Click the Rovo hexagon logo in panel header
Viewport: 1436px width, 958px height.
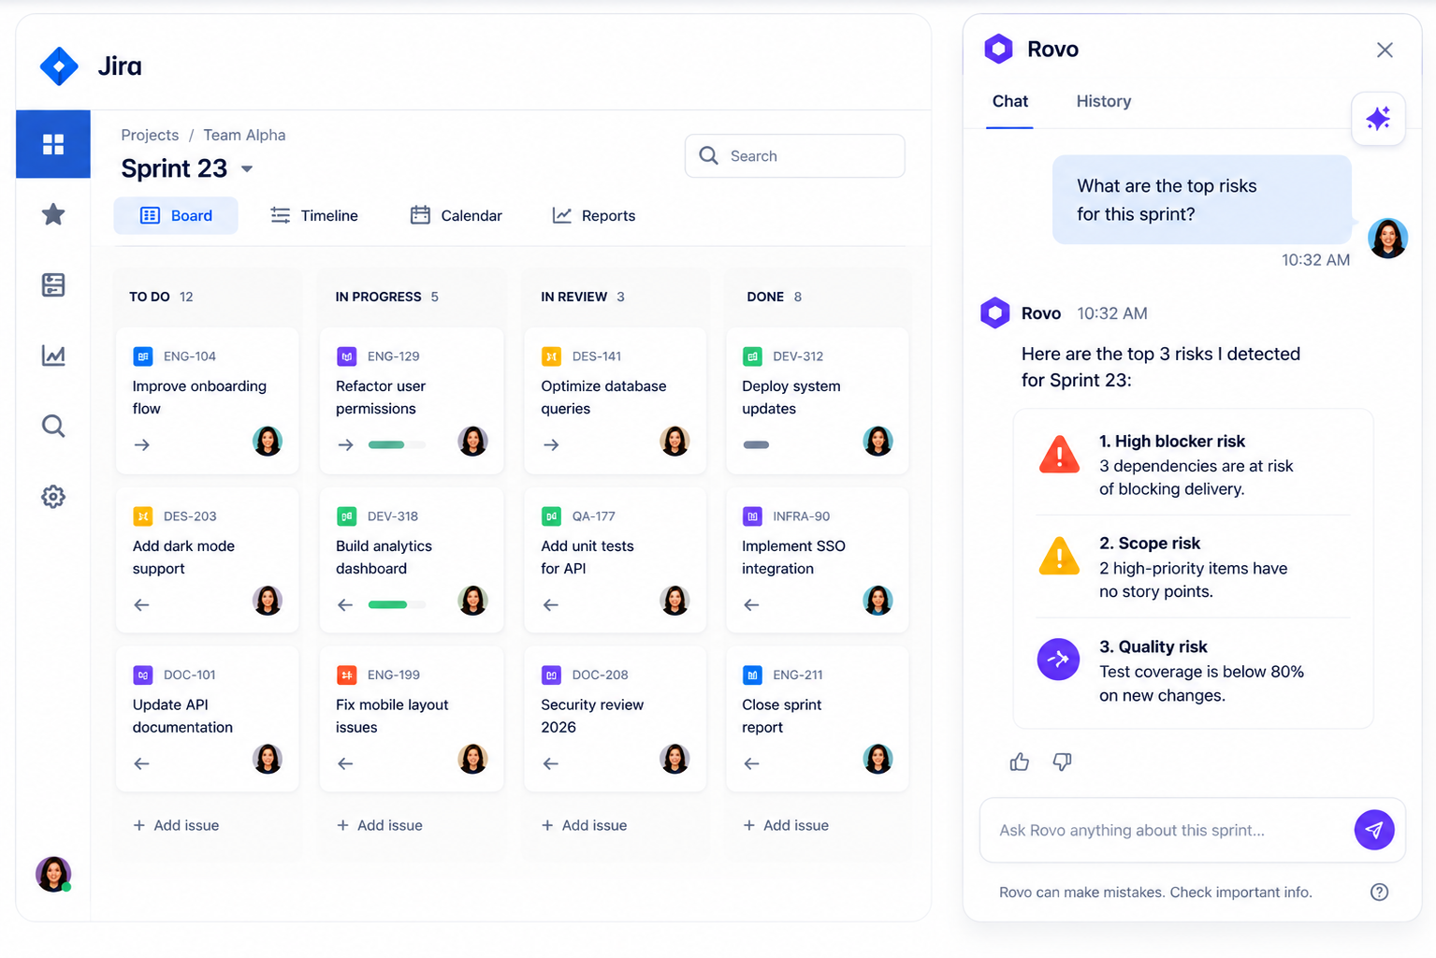999,49
